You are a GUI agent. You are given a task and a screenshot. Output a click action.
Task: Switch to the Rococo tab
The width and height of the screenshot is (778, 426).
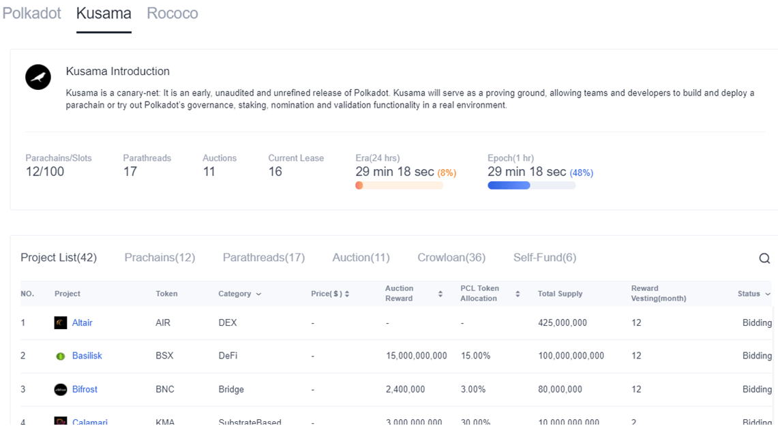pyautogui.click(x=173, y=14)
